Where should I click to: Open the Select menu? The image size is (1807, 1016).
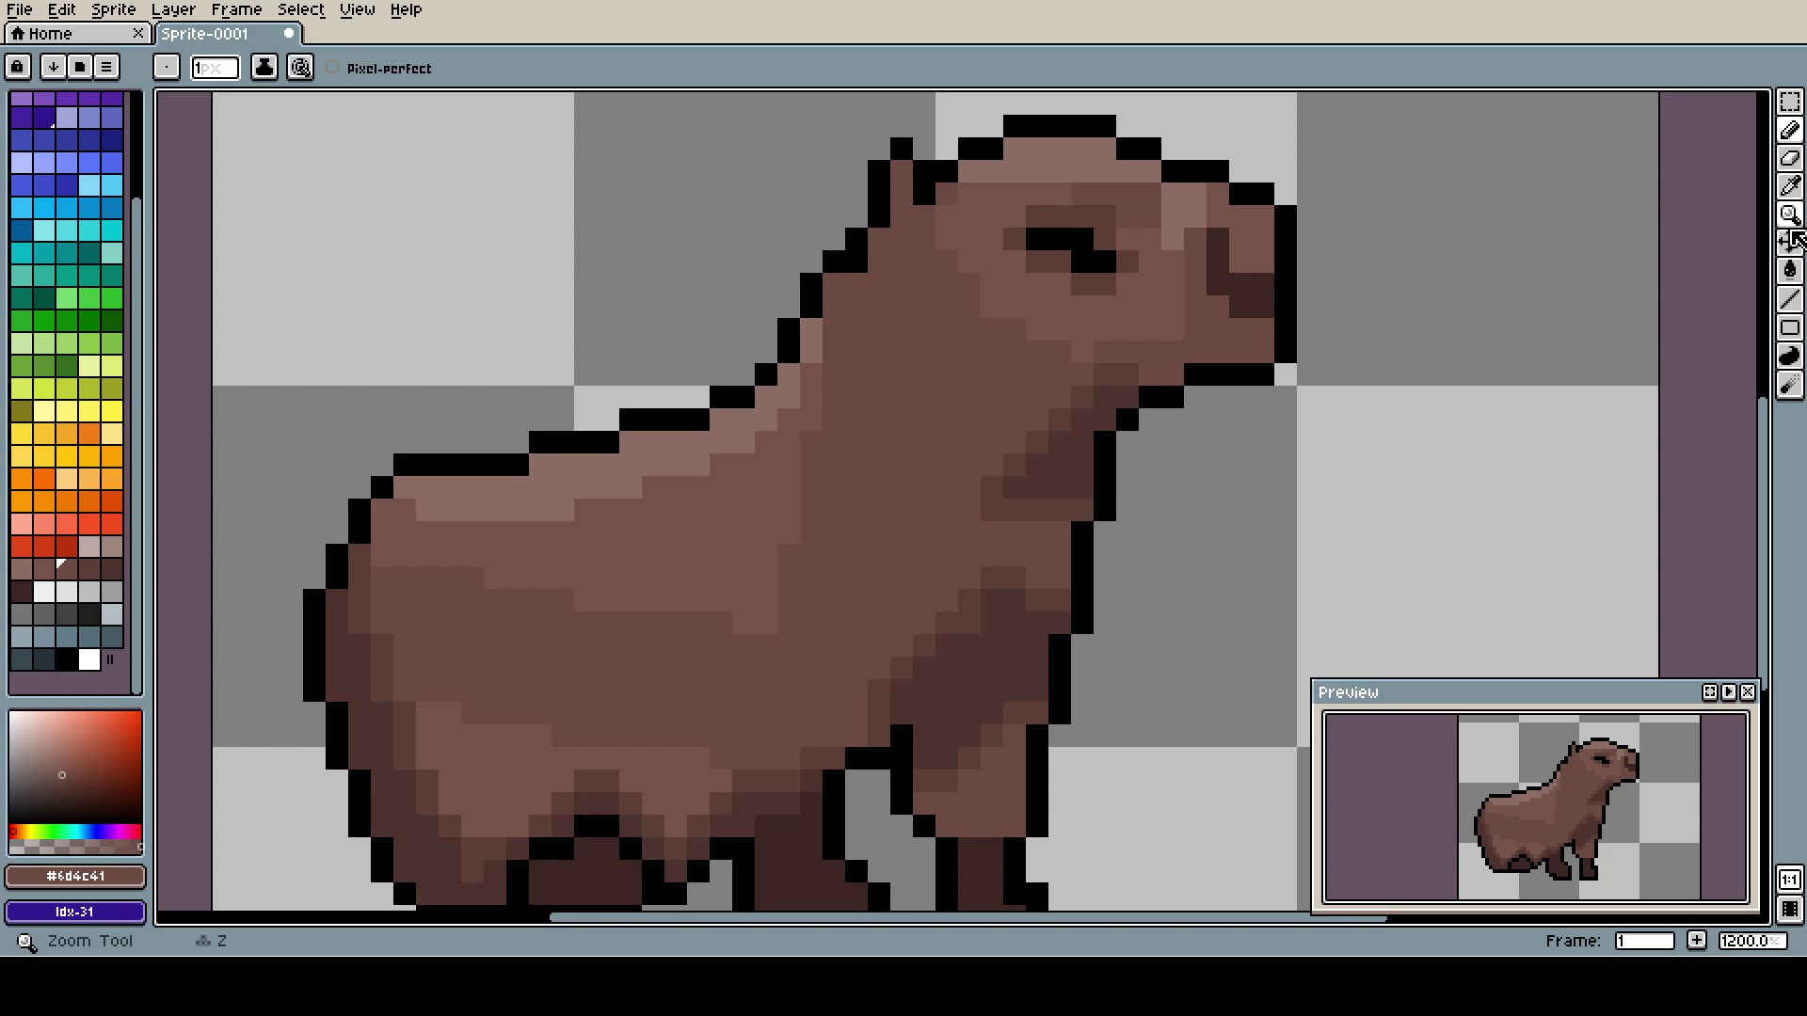[300, 9]
